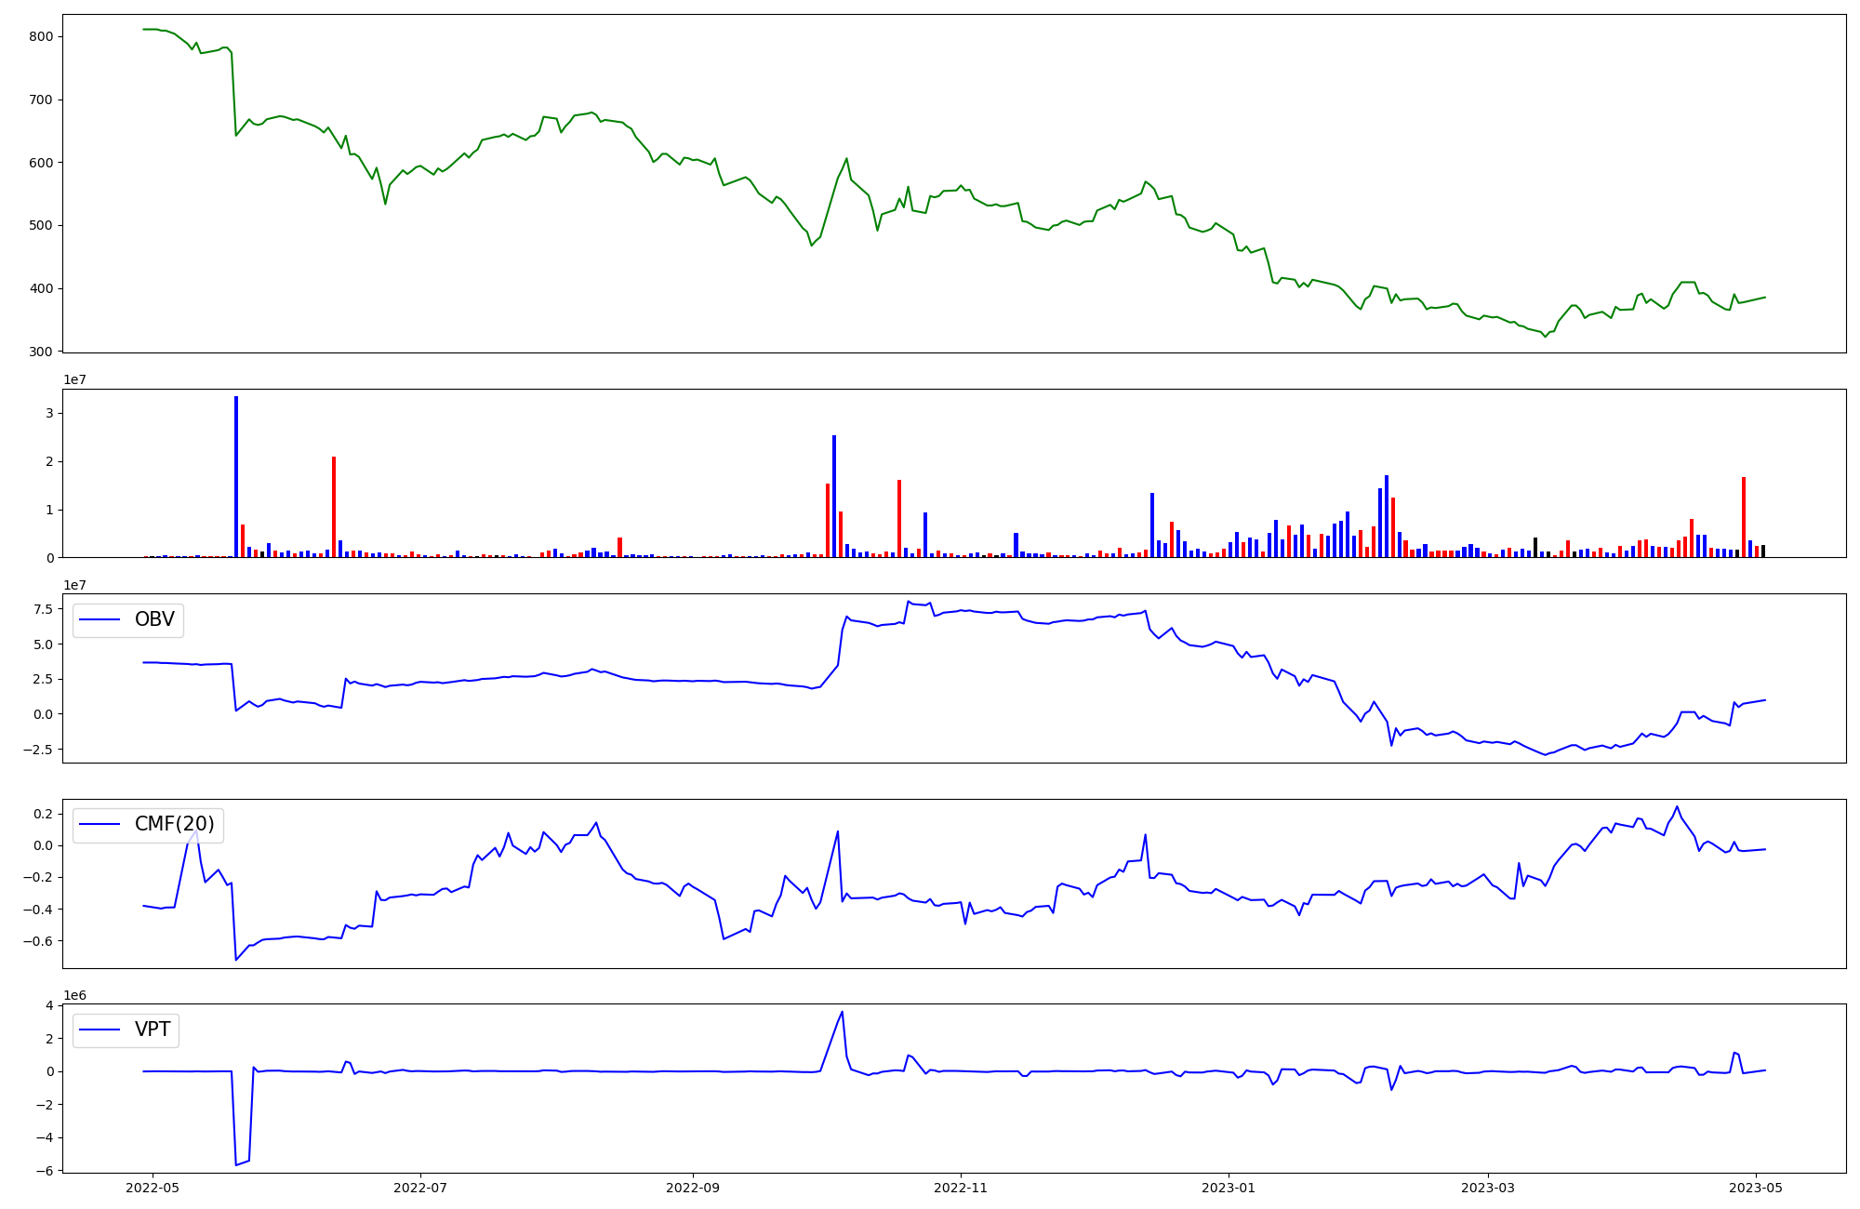The height and width of the screenshot is (1209, 1860).
Task: Click the 300 tick on price axis
Action: (41, 352)
